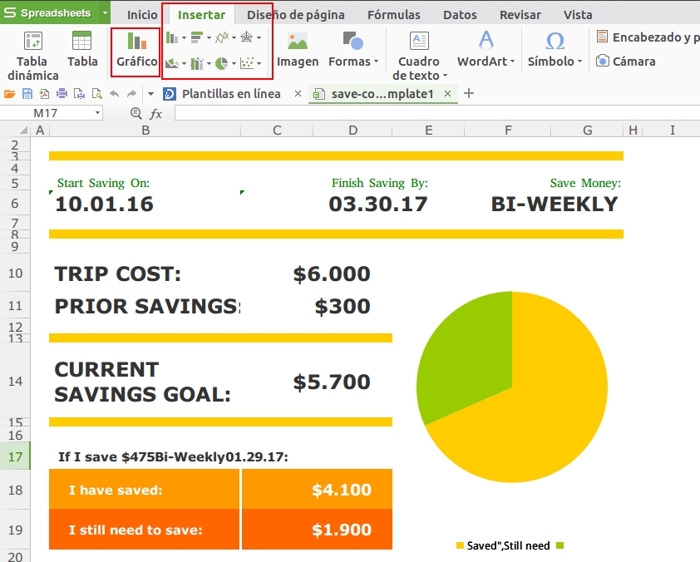Select the column chart icon
This screenshot has height=562, width=700.
pos(171,37)
